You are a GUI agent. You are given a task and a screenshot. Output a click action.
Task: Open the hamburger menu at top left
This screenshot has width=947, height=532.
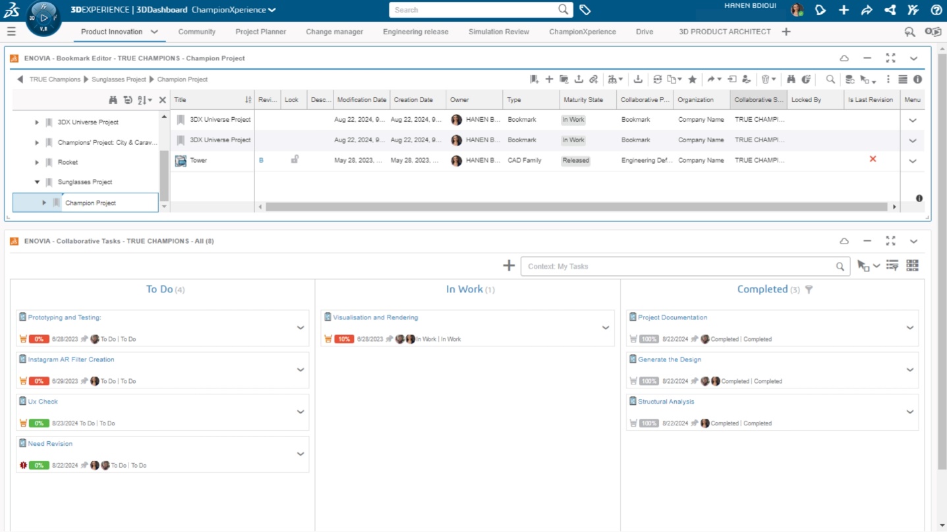pos(11,32)
